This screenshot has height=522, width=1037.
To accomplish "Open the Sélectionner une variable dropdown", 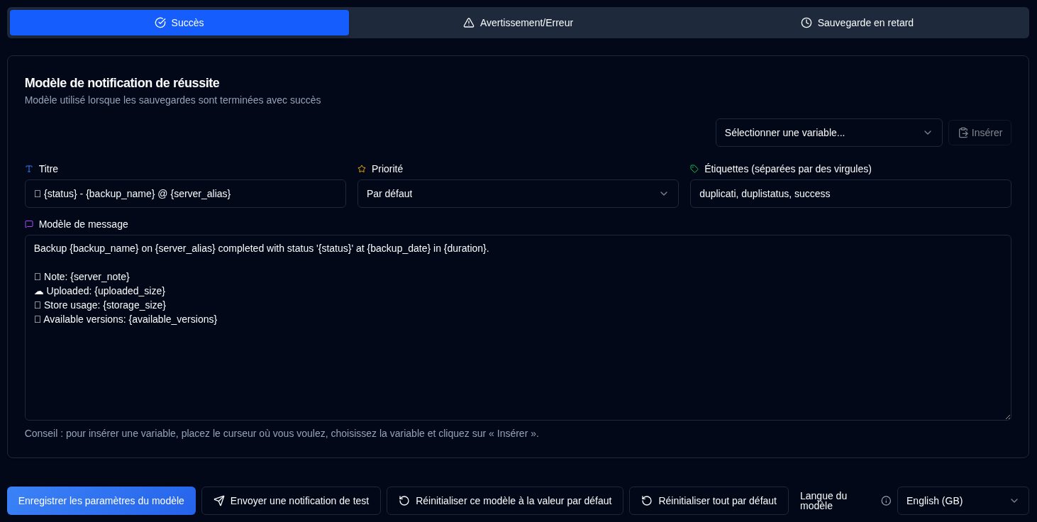I will (828, 133).
